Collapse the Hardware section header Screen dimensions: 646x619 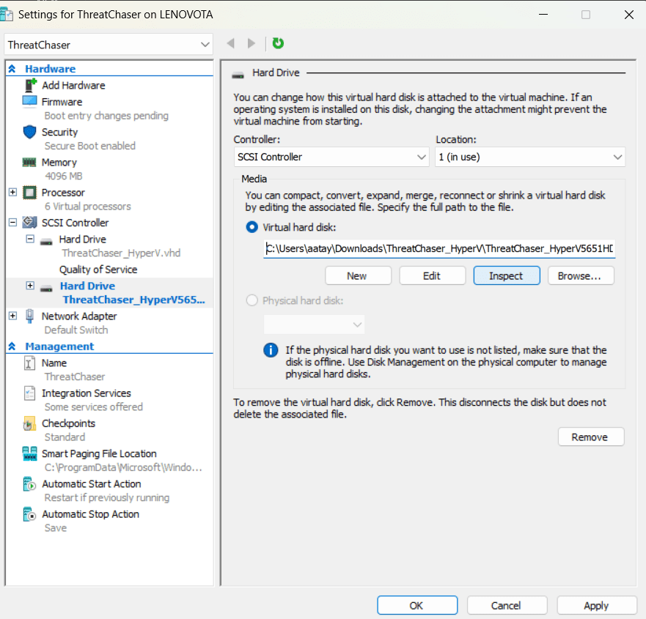[12, 69]
